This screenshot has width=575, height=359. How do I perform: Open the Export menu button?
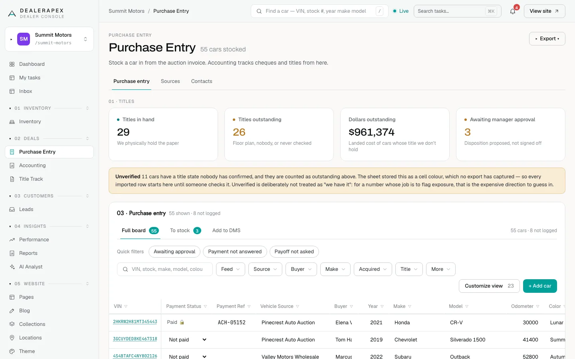point(547,39)
